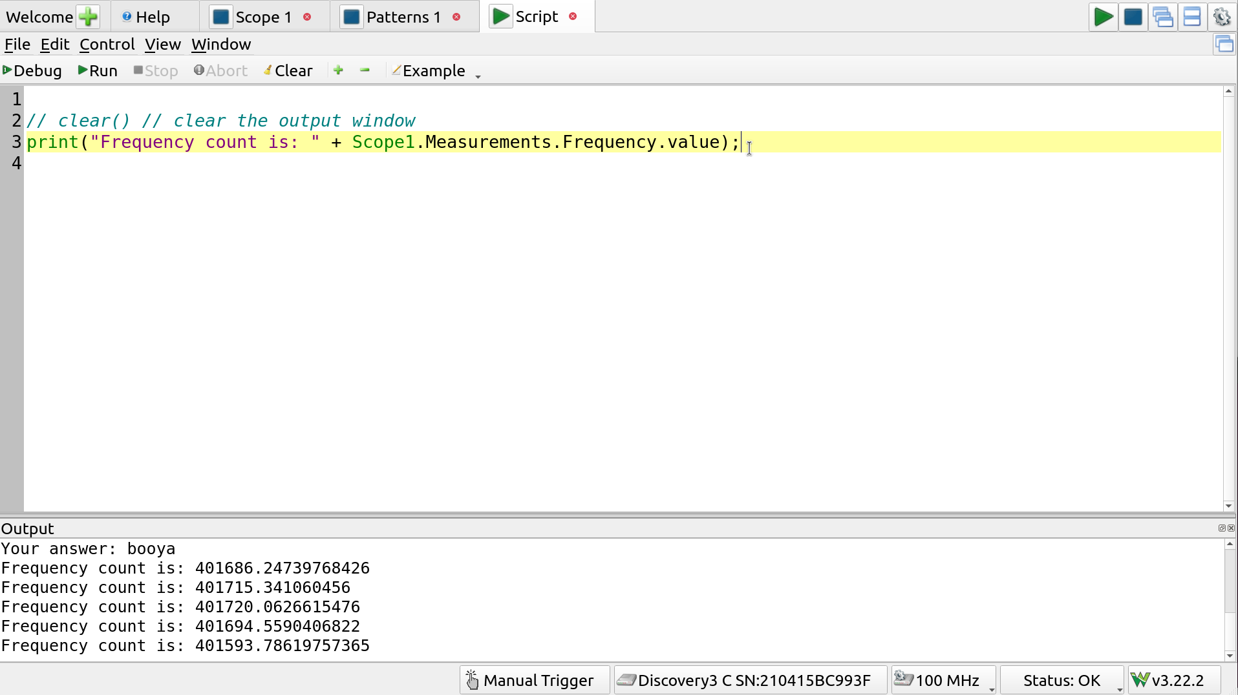Screen dimensions: 1238x695
Task: Click the cascade windows icon
Action: point(1162,17)
